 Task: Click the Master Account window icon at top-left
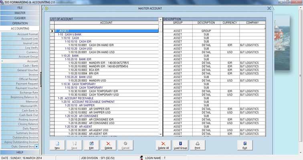pos(47,8)
